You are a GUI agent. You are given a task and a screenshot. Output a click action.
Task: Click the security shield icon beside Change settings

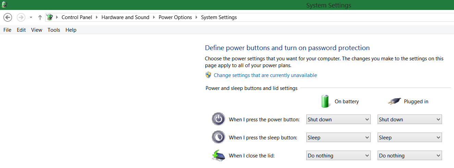point(208,75)
